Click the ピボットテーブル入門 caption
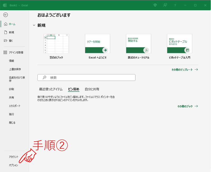Image resolution: width=211 pixels, height=172 pixels. click(180, 58)
